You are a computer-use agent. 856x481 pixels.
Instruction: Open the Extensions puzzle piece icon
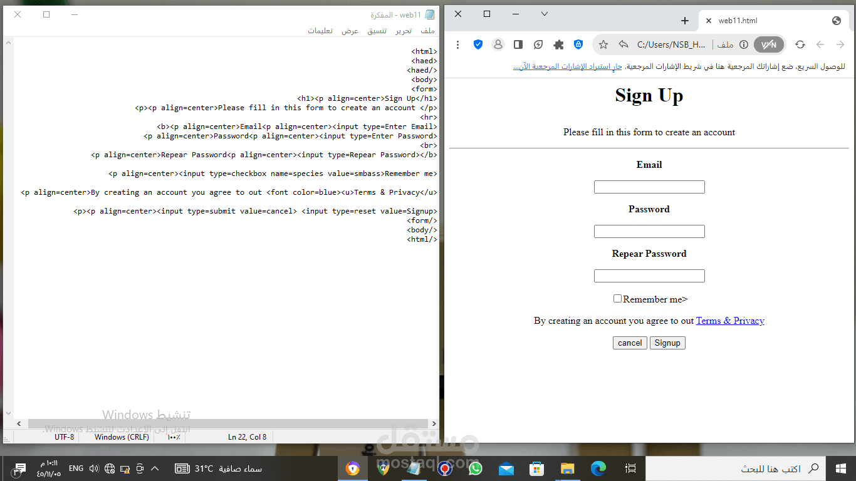click(x=558, y=44)
